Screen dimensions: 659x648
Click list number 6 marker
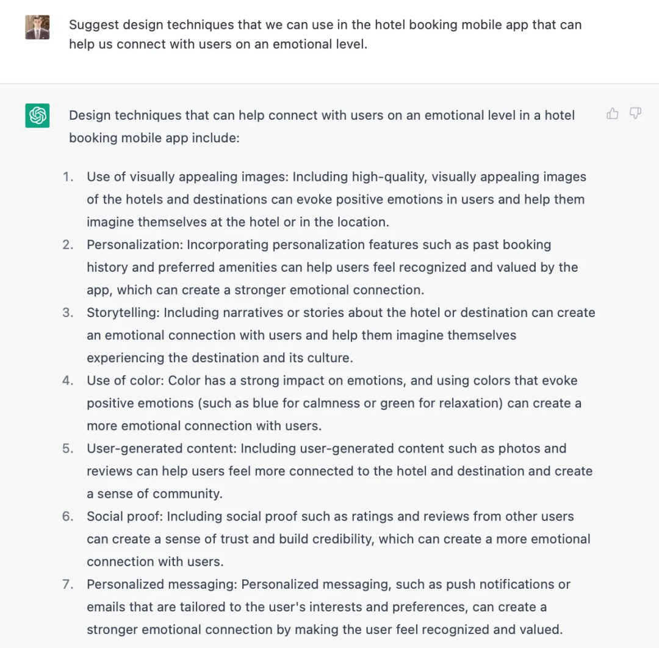pyautogui.click(x=68, y=516)
